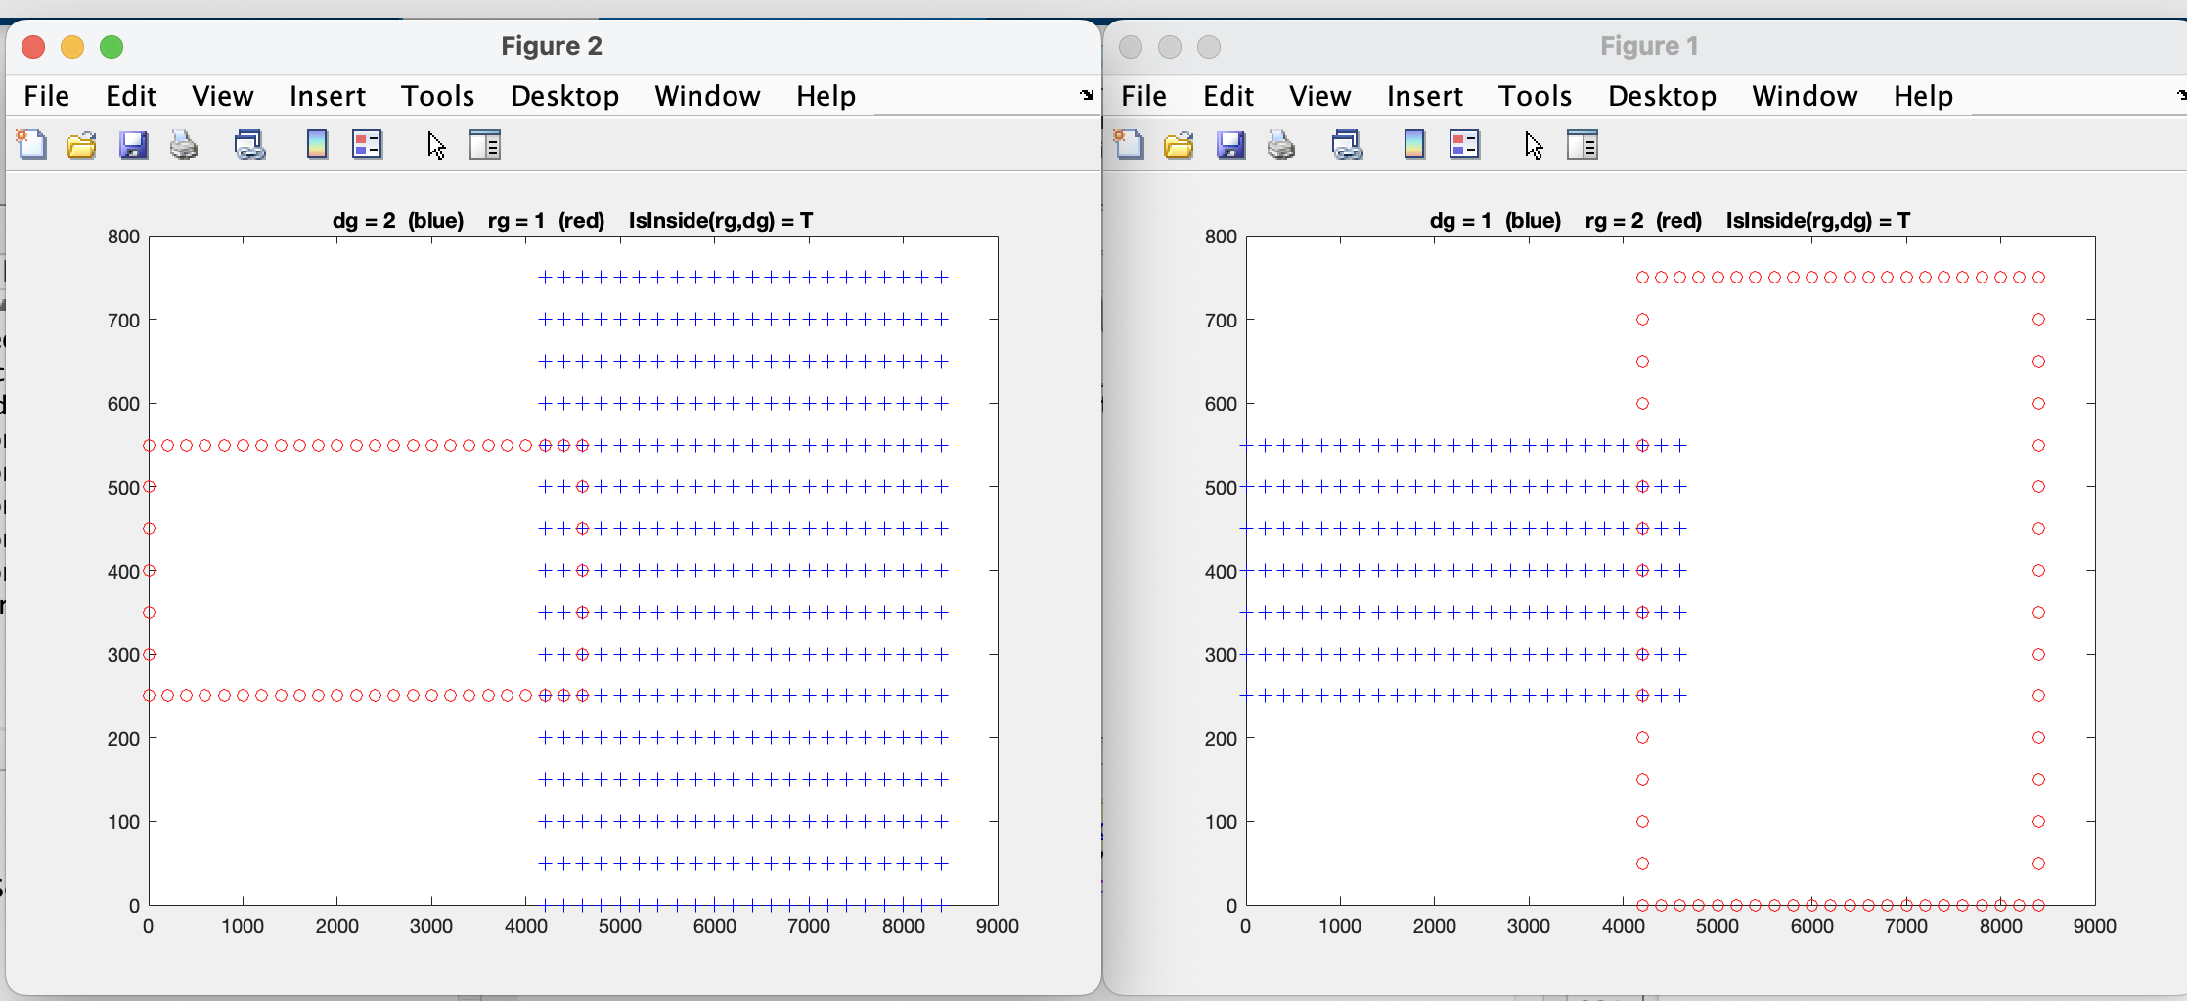Open the File menu in Figure 2

pos(46,96)
